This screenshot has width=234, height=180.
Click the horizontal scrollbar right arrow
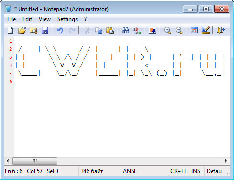pos(226,161)
